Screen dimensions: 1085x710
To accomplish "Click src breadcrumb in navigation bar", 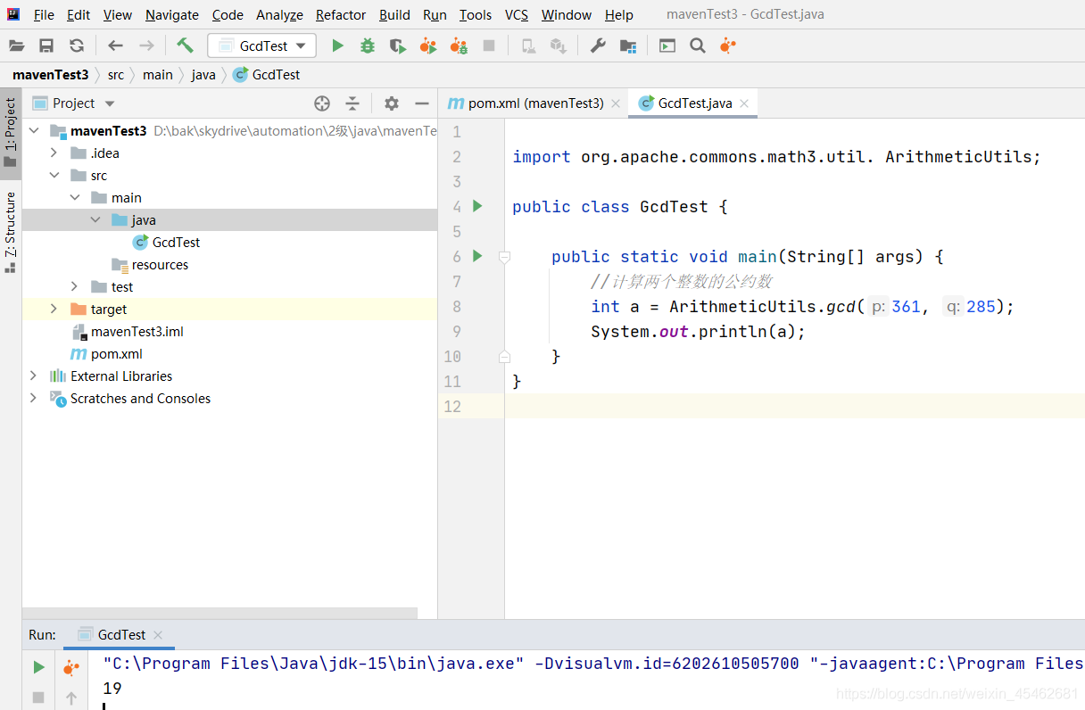I will (116, 75).
